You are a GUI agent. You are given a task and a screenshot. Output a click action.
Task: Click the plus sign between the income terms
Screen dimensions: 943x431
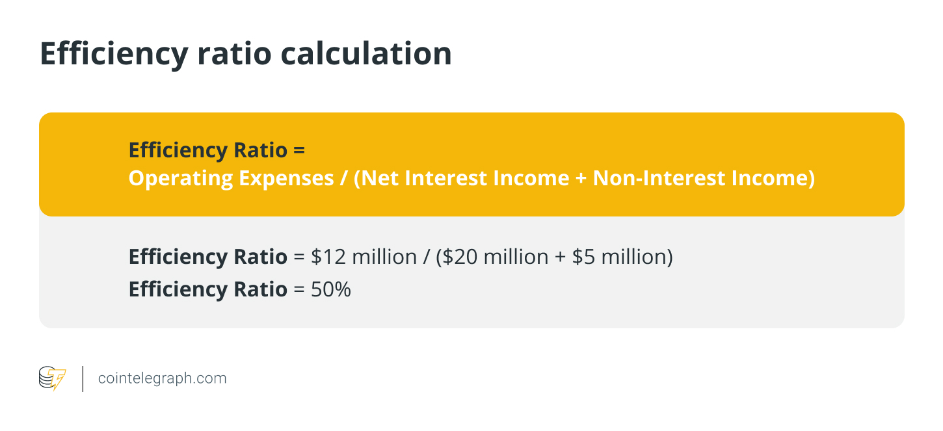[x=579, y=177]
